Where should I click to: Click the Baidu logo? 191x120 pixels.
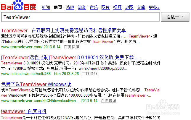tap(19, 5)
